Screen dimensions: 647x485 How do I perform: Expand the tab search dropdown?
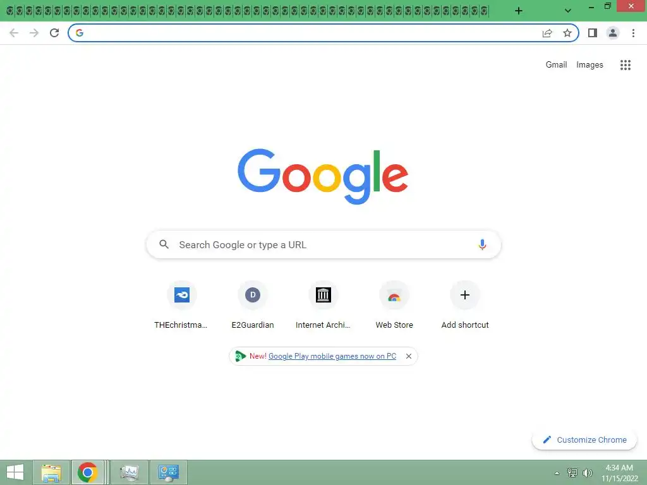pyautogui.click(x=568, y=11)
